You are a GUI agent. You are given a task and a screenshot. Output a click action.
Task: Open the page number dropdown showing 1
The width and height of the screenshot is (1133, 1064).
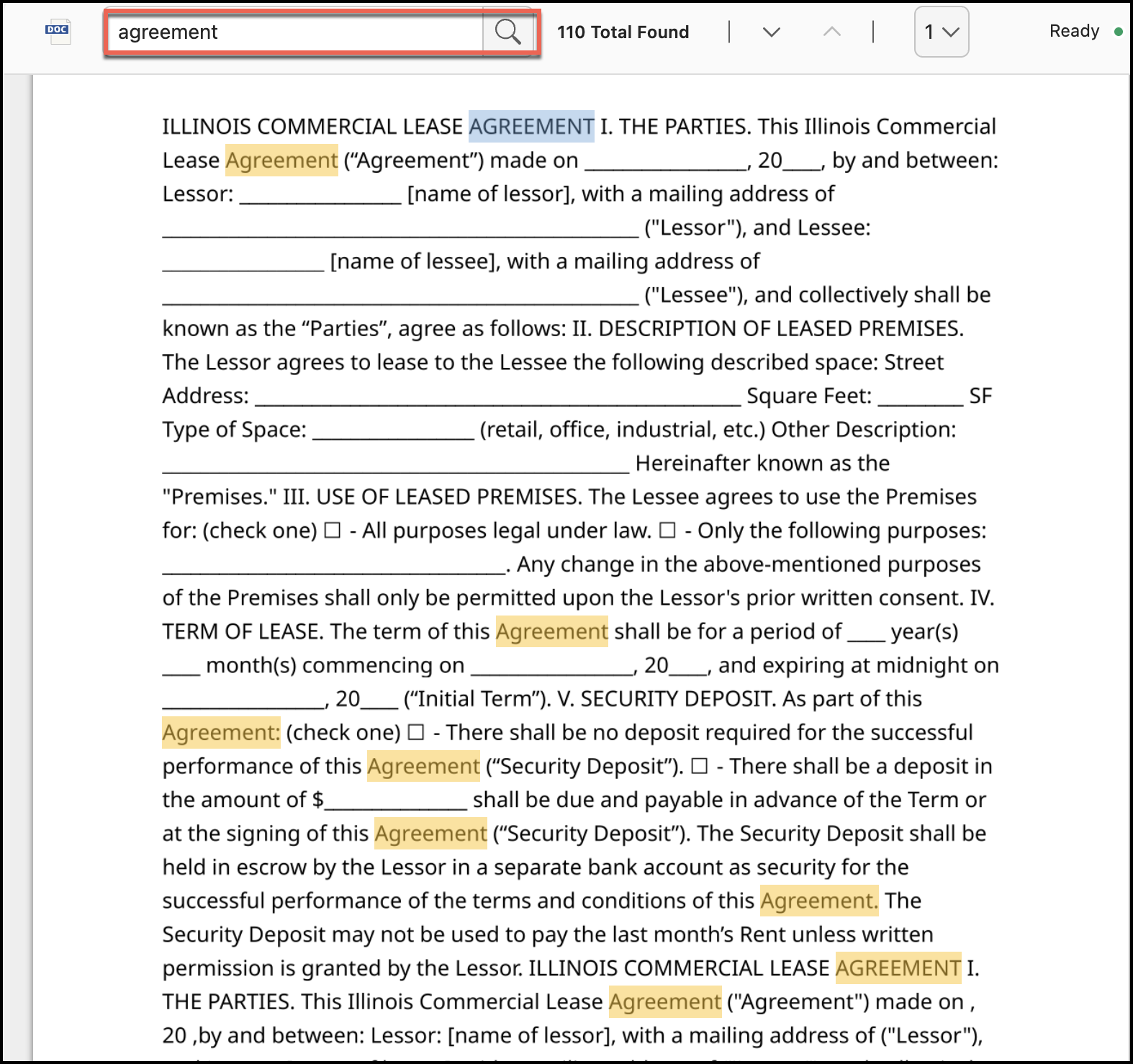[x=941, y=32]
